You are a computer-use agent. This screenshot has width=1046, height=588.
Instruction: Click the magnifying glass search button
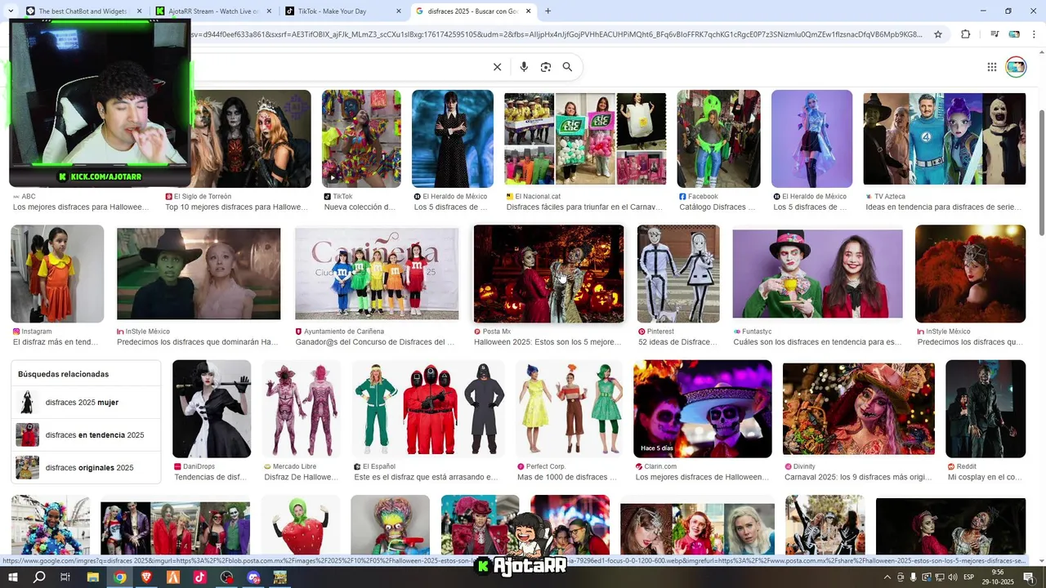567,67
